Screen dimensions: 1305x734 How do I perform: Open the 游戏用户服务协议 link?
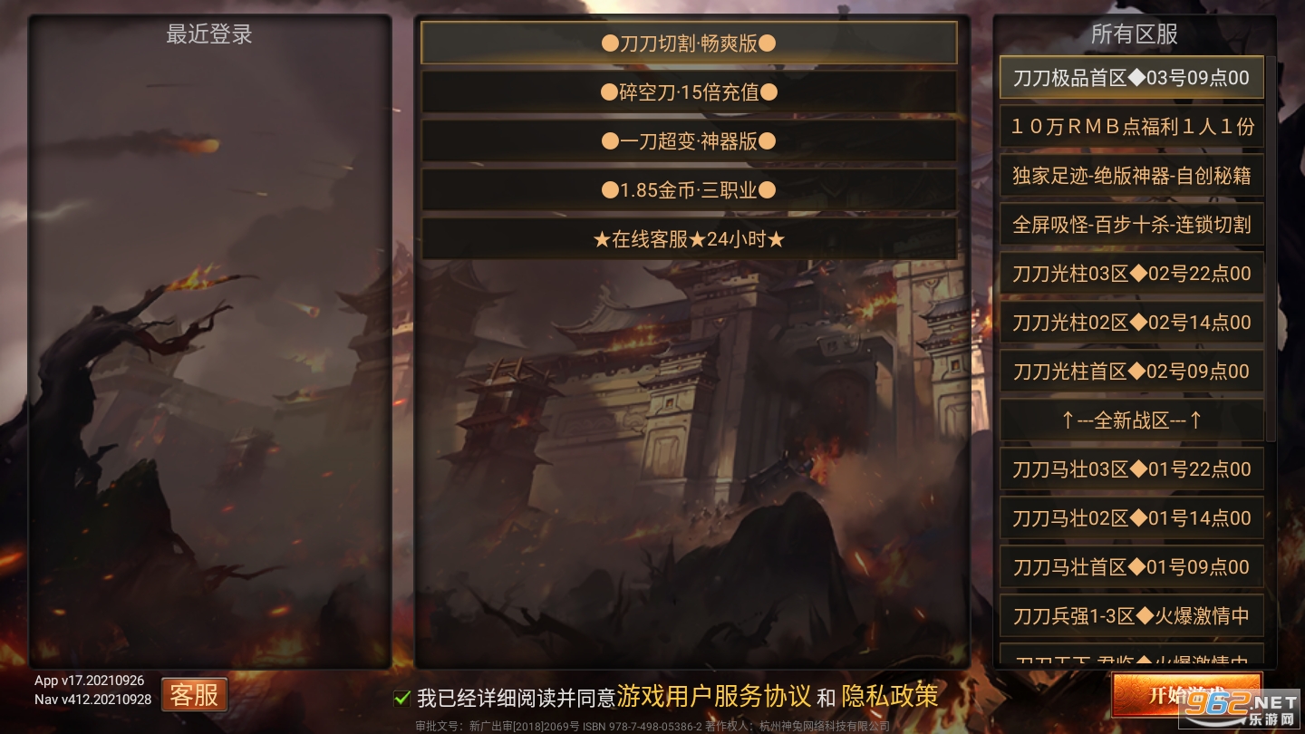coord(714,696)
